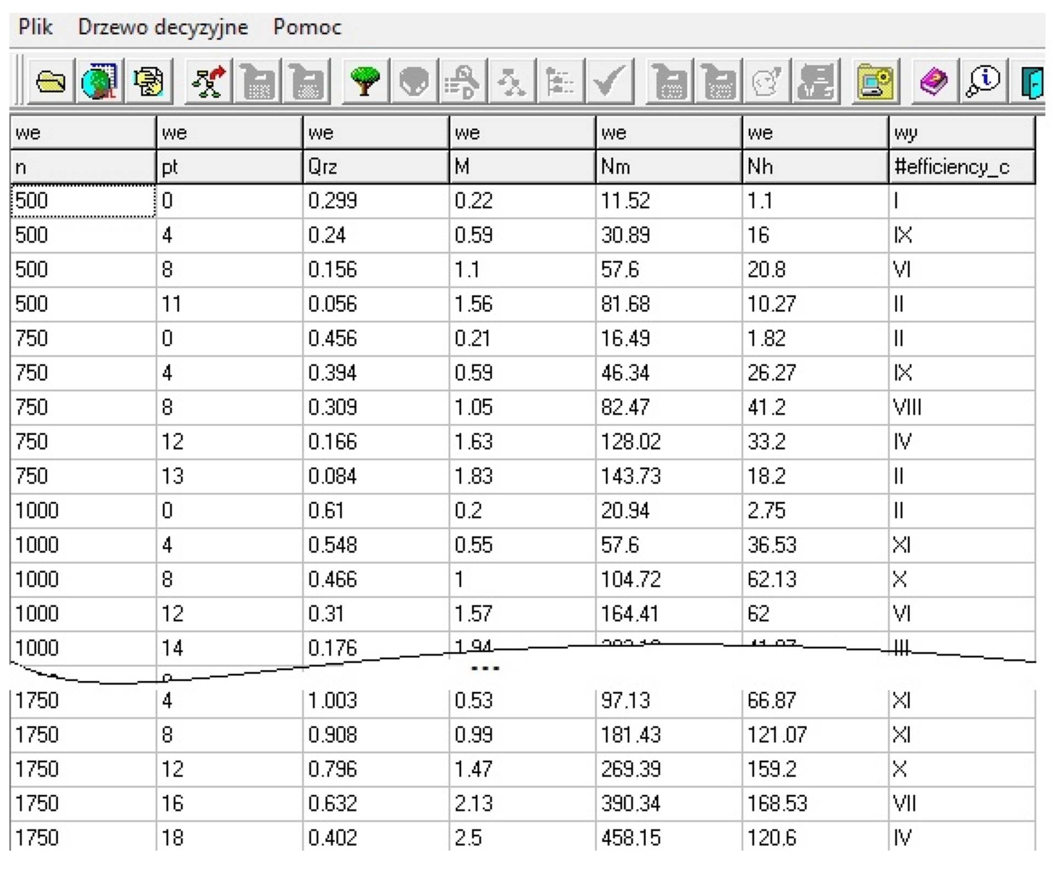1053x869 pixels.
Task: Click the yellow computer settings folder icon
Action: [875, 81]
